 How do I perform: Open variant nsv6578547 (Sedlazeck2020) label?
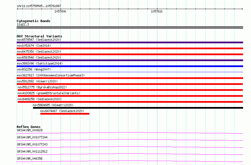pos(39,40)
